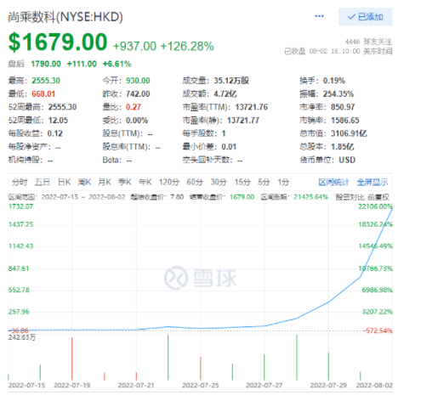Viewport: 421px width, 401px height.
Task: Click the +126.28% change percentage
Action: coord(187,46)
